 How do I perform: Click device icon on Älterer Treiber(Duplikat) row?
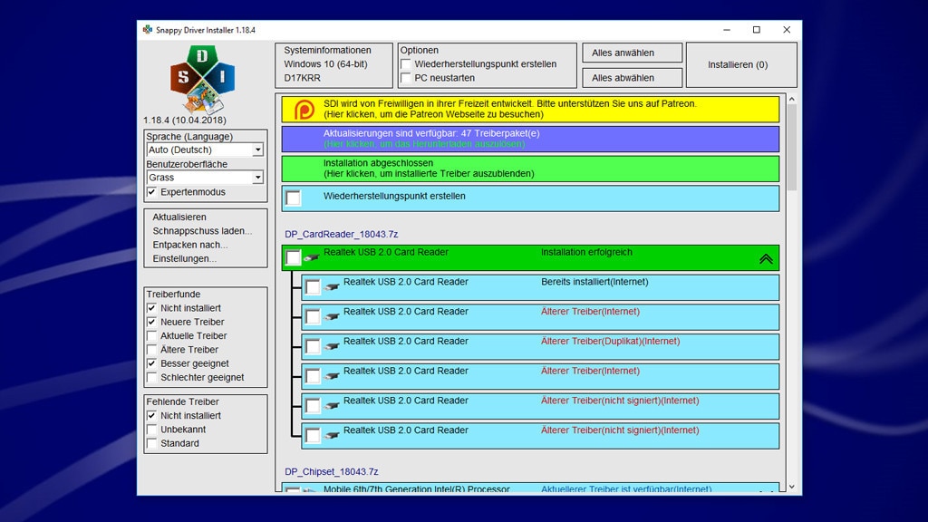click(x=332, y=346)
